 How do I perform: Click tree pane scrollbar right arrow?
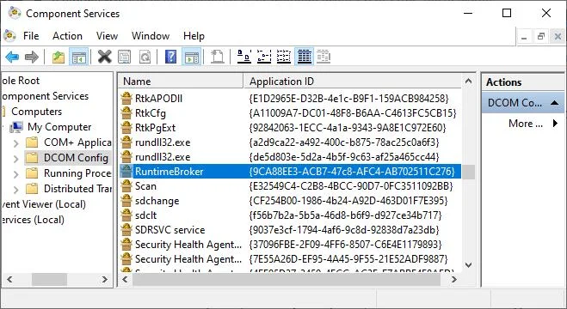tap(105, 279)
